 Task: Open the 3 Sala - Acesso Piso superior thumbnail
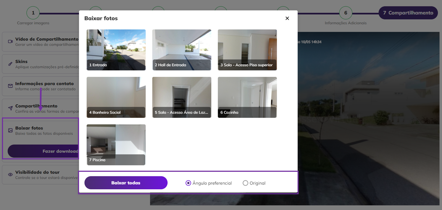tap(247, 50)
